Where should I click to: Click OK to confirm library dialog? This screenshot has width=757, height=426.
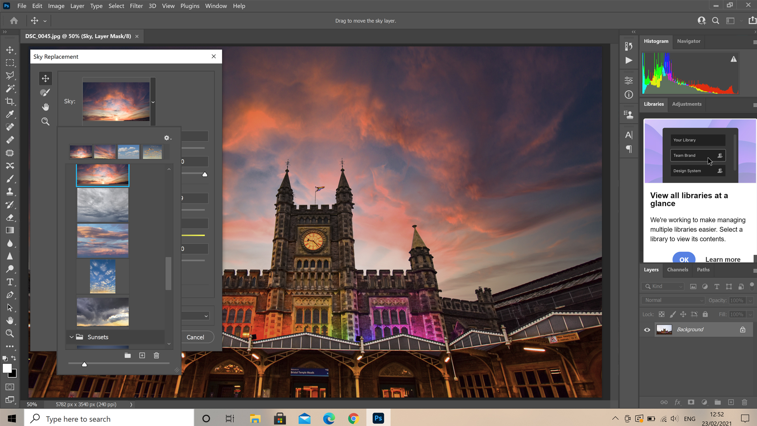[684, 260]
